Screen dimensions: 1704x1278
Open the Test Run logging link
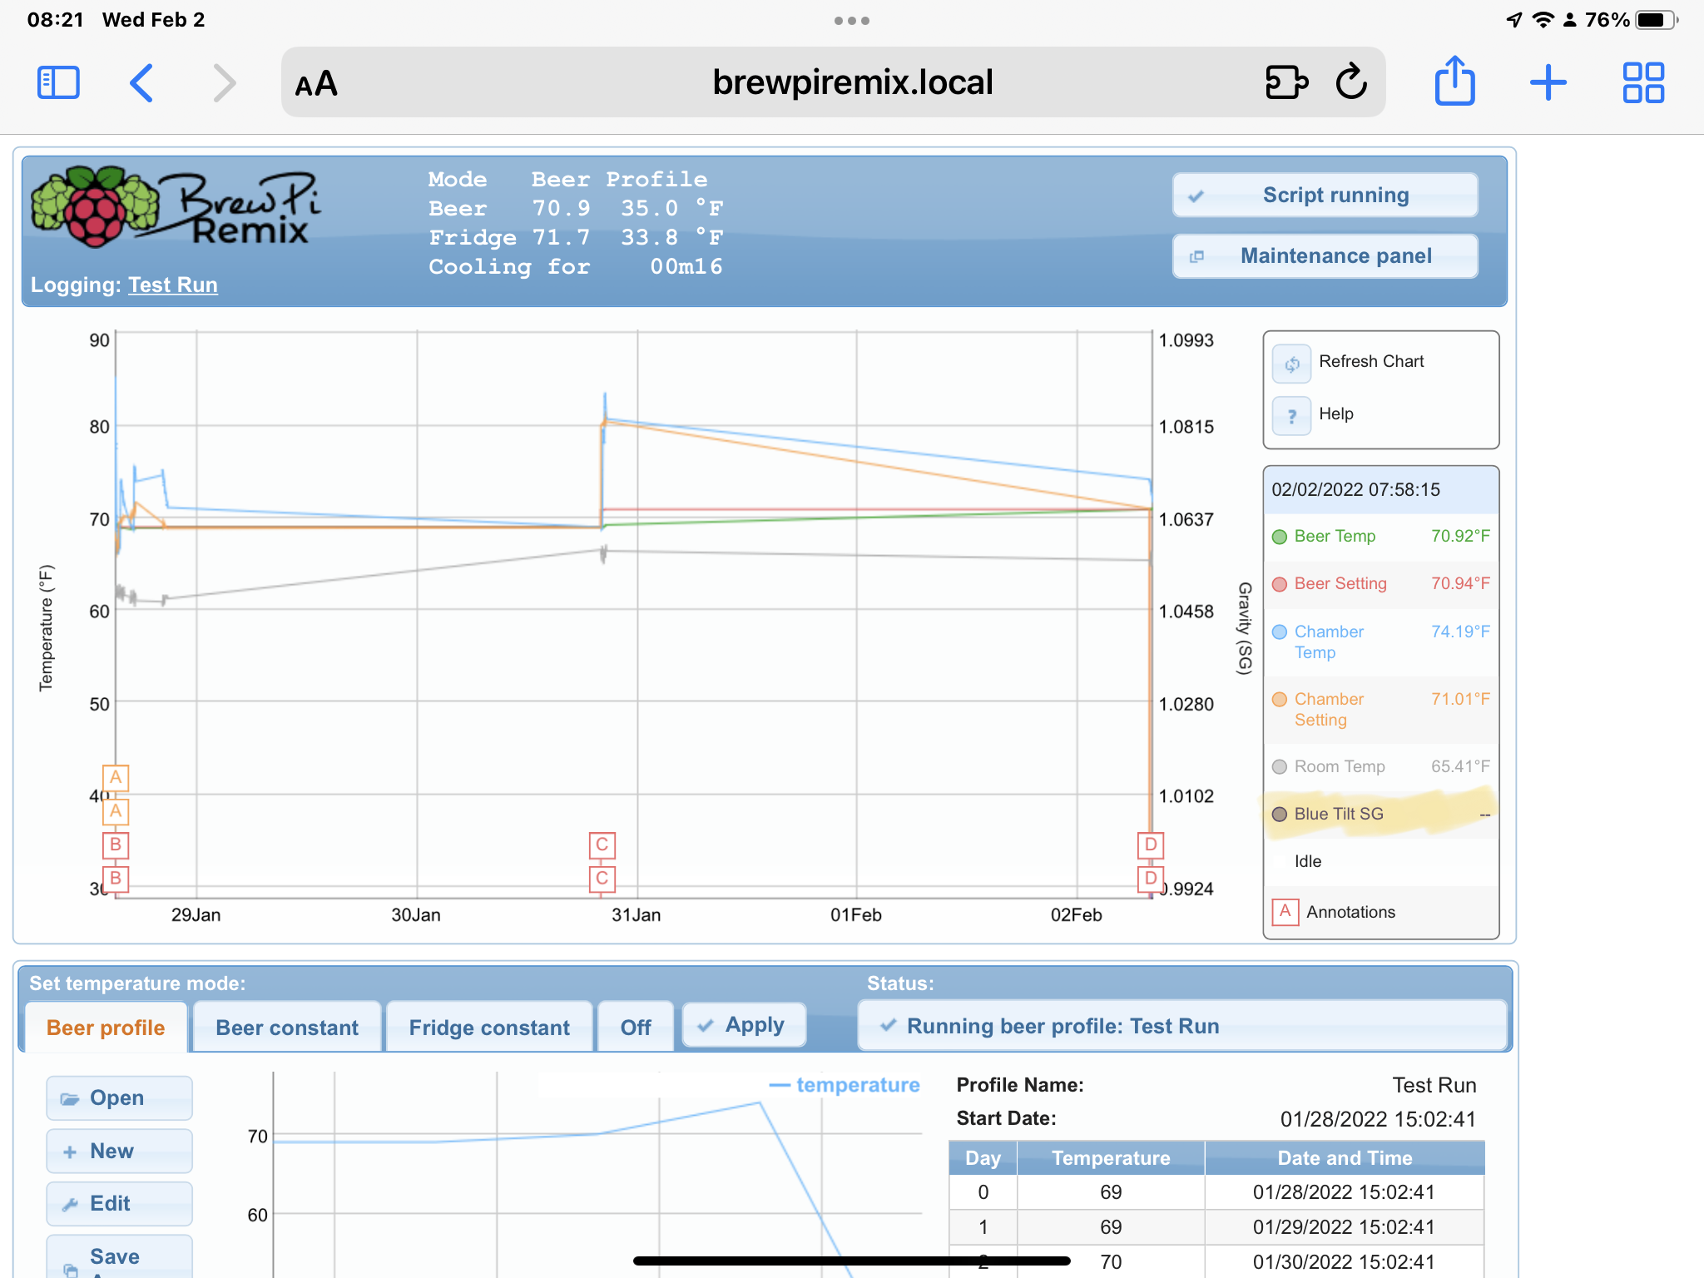click(173, 285)
